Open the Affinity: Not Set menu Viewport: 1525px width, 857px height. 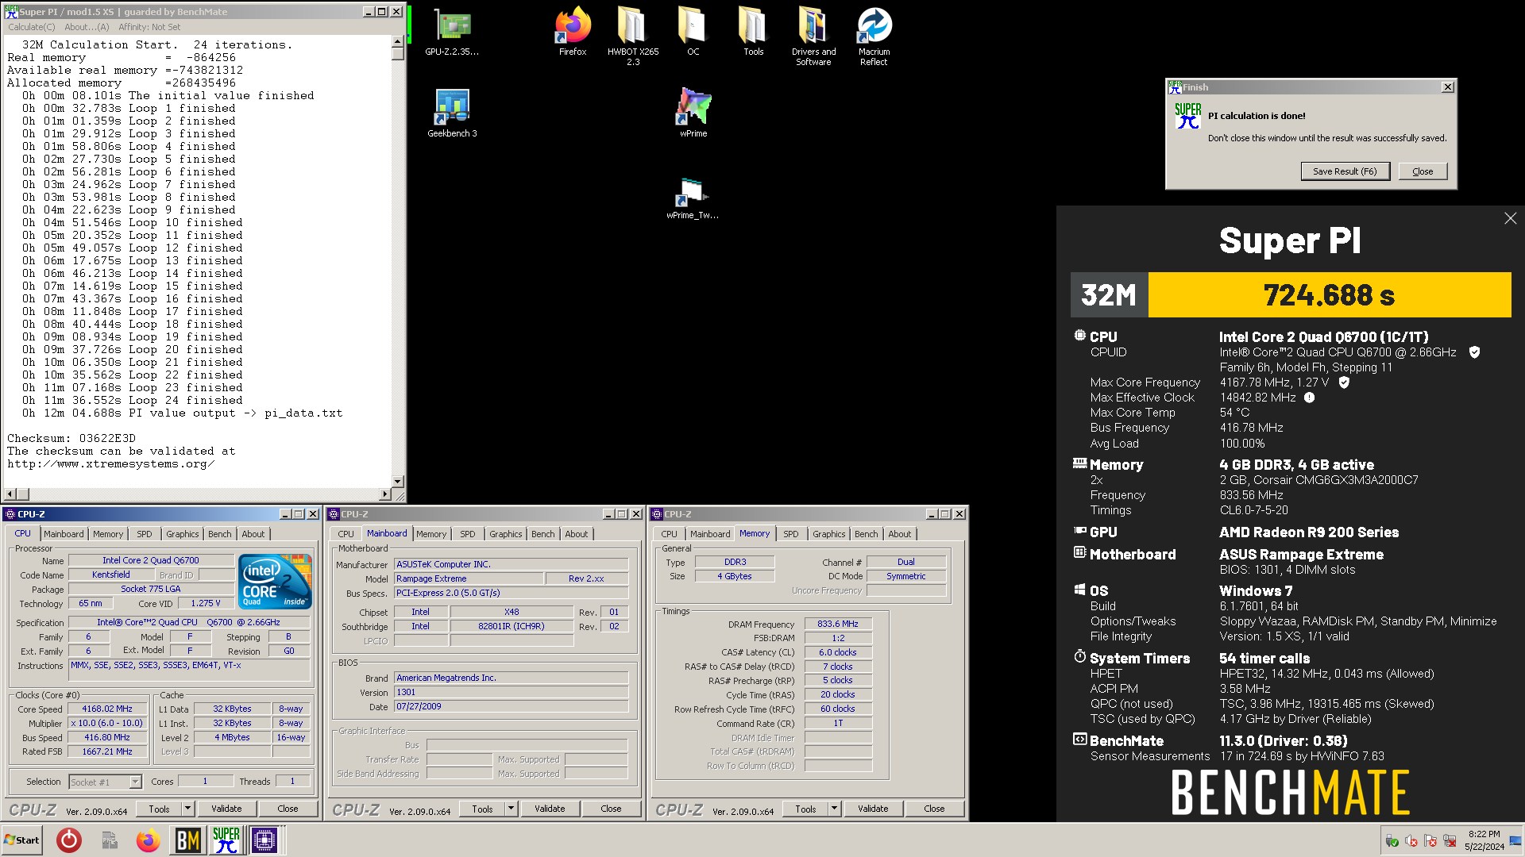(149, 27)
